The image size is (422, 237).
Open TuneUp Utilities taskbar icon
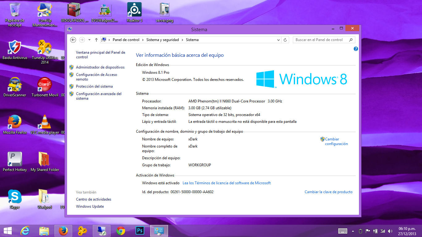tap(82, 231)
